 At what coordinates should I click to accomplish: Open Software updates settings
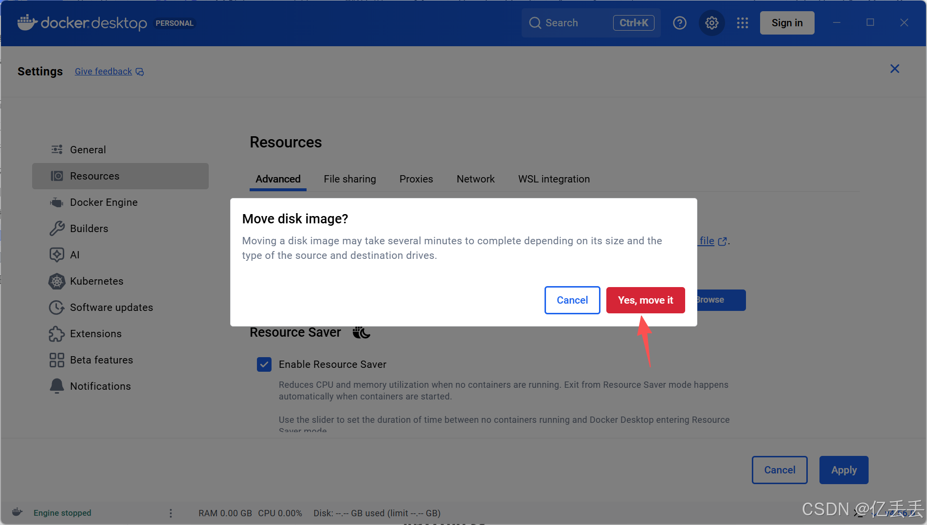pos(120,308)
